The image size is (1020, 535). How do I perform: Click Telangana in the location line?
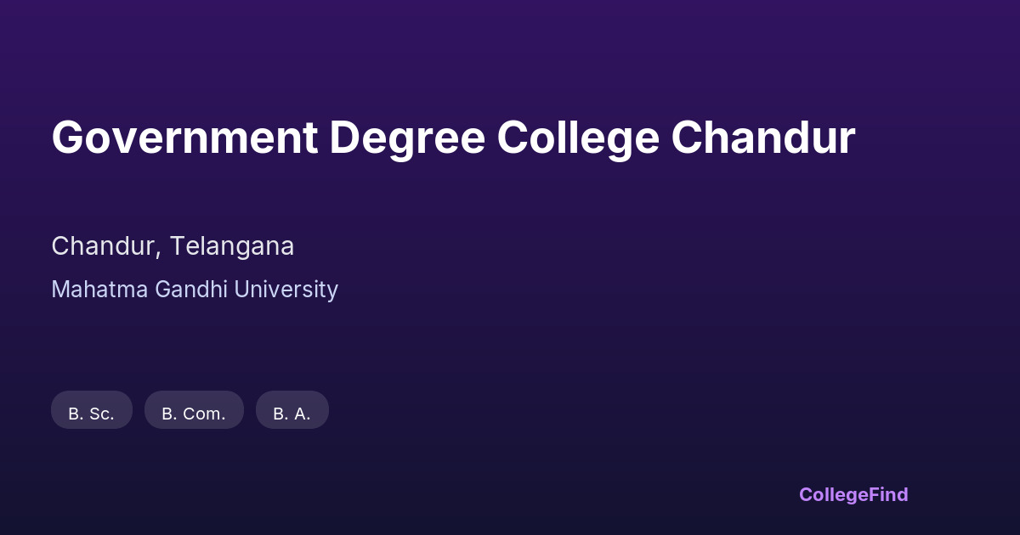(x=232, y=246)
